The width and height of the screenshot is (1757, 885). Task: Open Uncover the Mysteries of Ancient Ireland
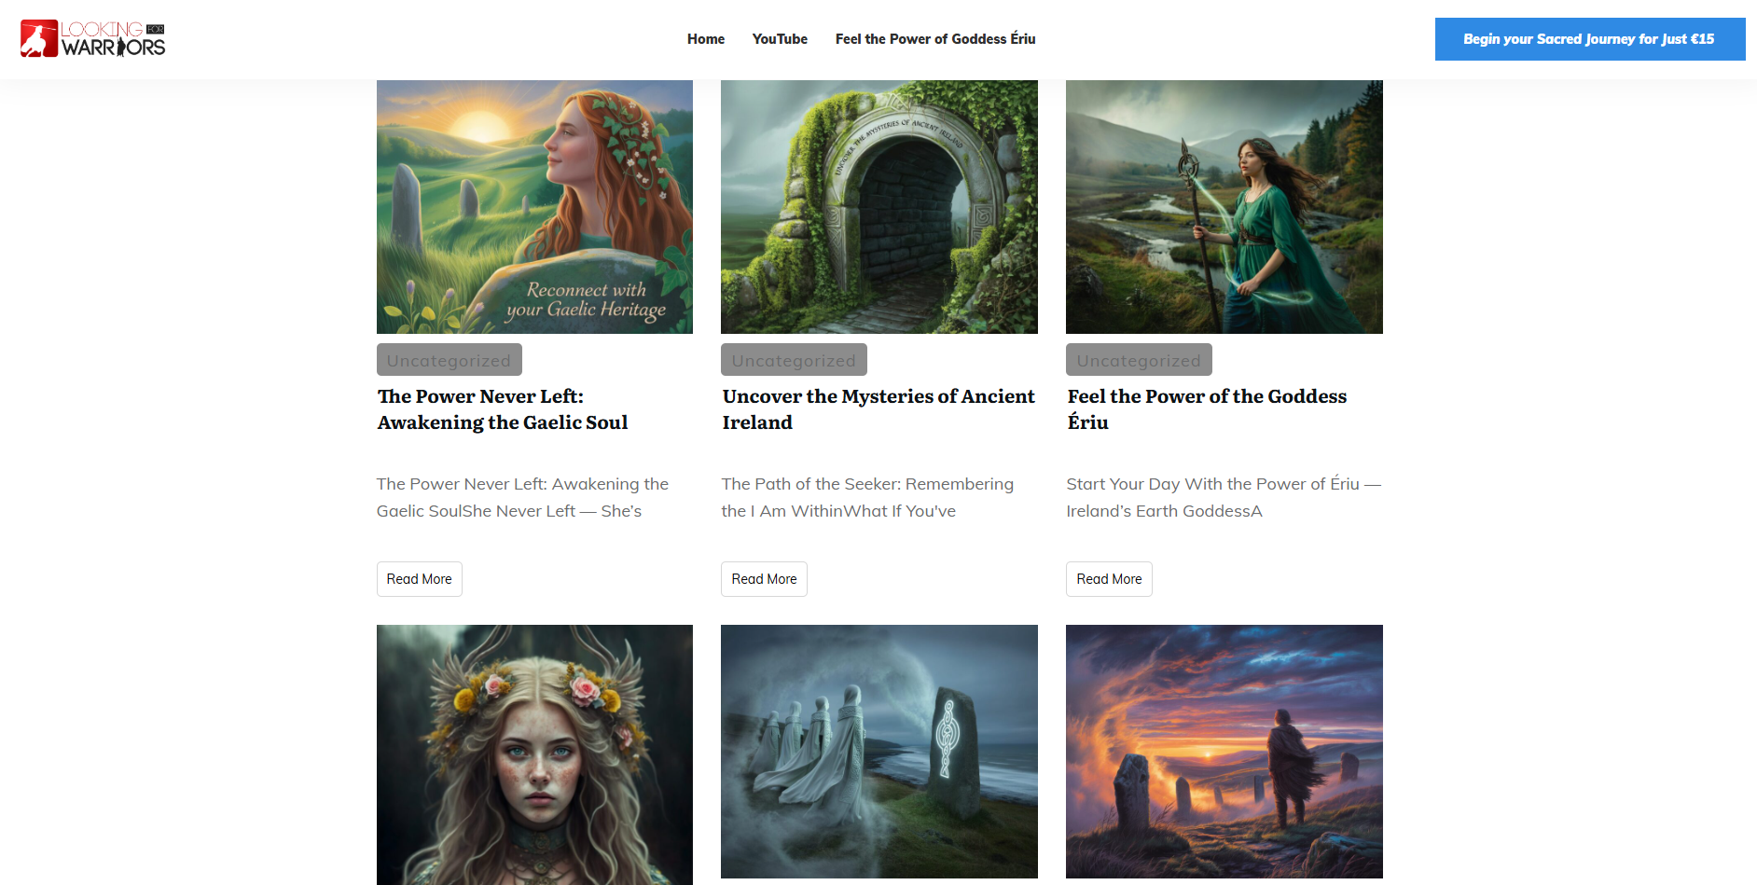(878, 408)
